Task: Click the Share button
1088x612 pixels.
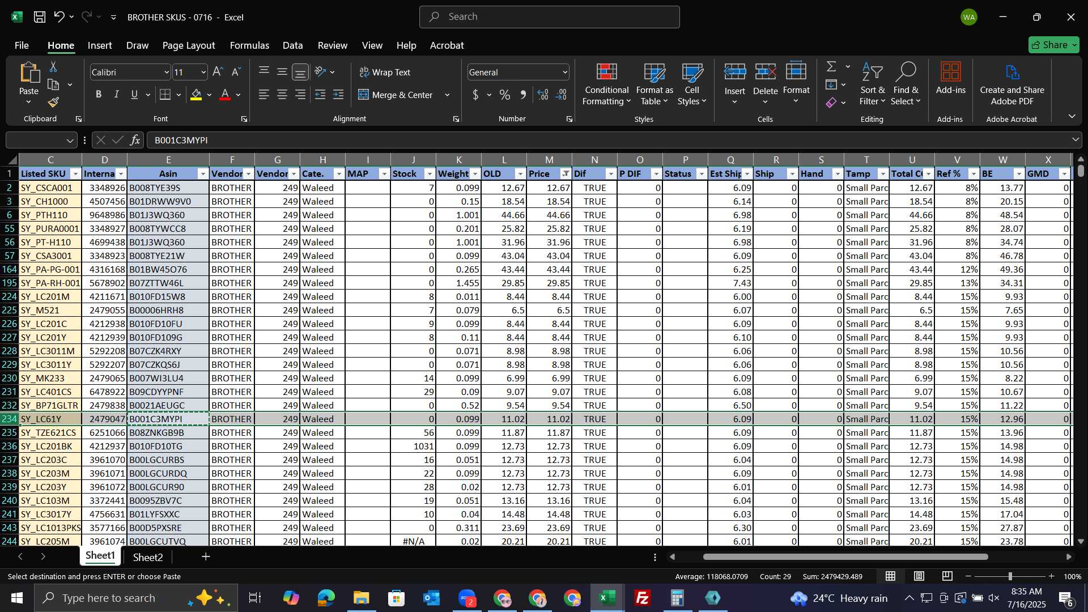Action: point(1053,45)
